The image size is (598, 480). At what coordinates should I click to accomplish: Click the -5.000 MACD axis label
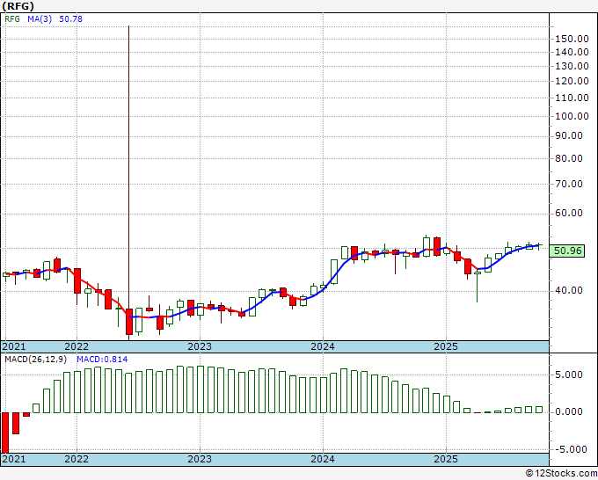tap(570, 449)
